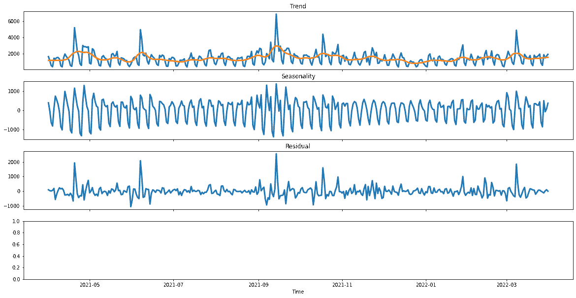Click the Residual chart title
This screenshot has height=298, width=576.
tap(298, 146)
